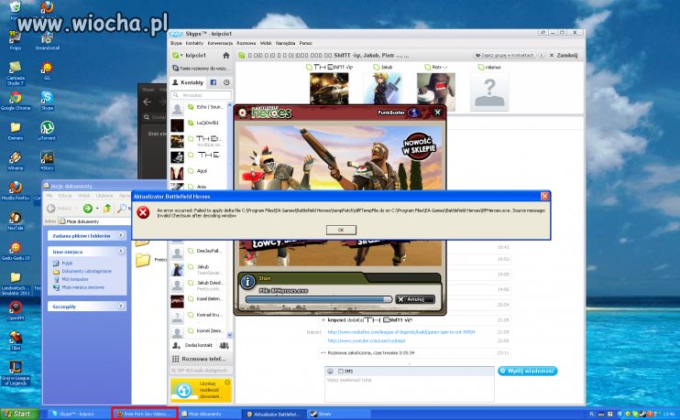Open Landwirtschafts Simulator 2011 desktop icon

tap(16, 283)
